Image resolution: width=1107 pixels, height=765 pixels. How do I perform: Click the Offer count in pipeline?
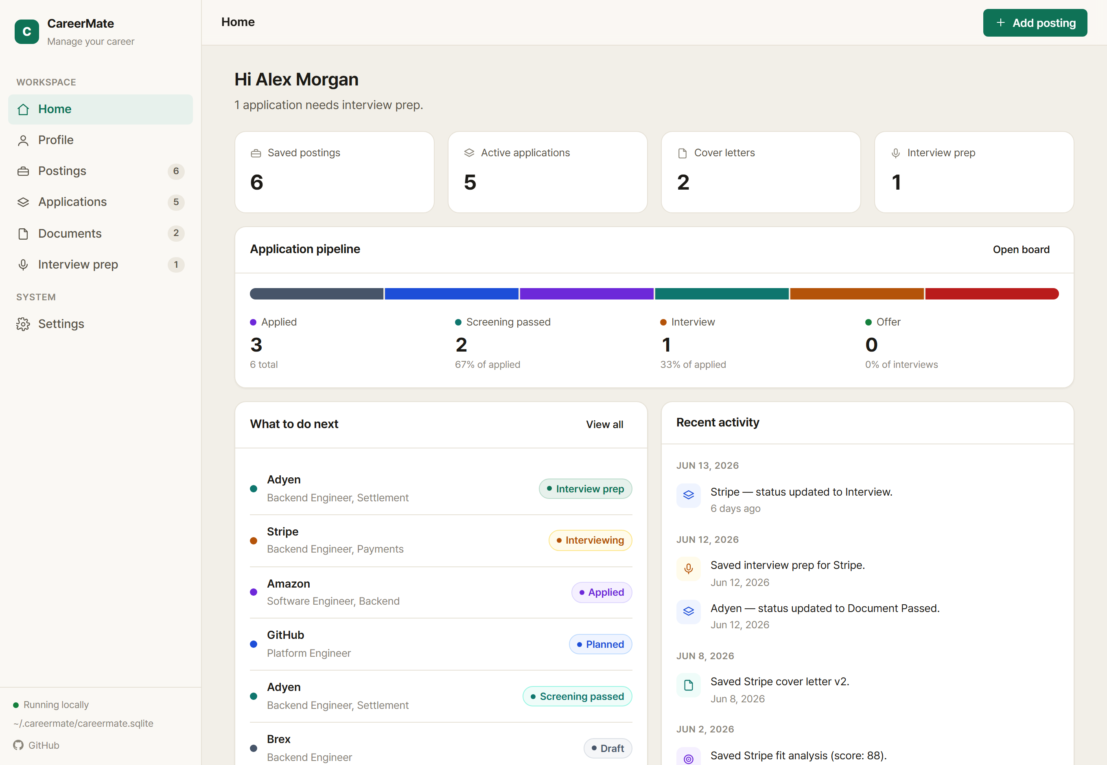coord(871,345)
